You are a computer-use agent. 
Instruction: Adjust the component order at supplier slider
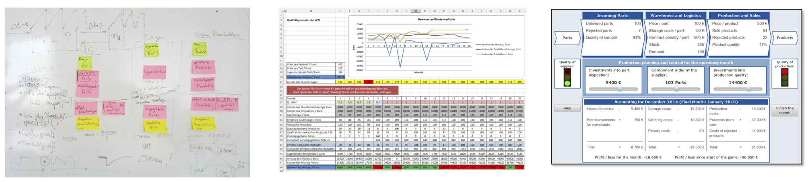pyautogui.click(x=676, y=89)
